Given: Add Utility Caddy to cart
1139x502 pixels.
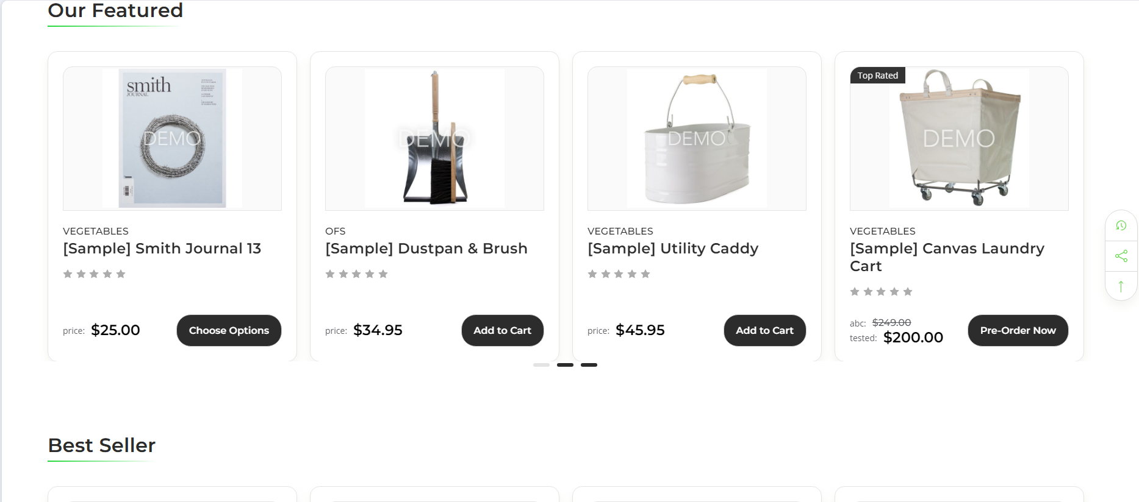Looking at the screenshot, I should (765, 330).
